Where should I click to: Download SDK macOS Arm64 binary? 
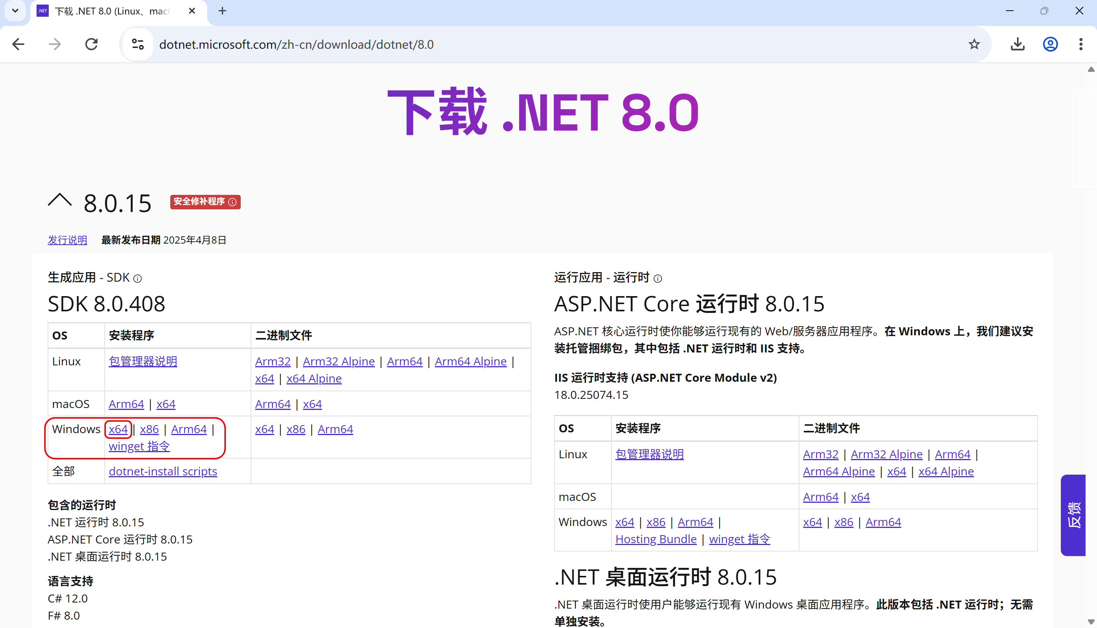(273, 404)
